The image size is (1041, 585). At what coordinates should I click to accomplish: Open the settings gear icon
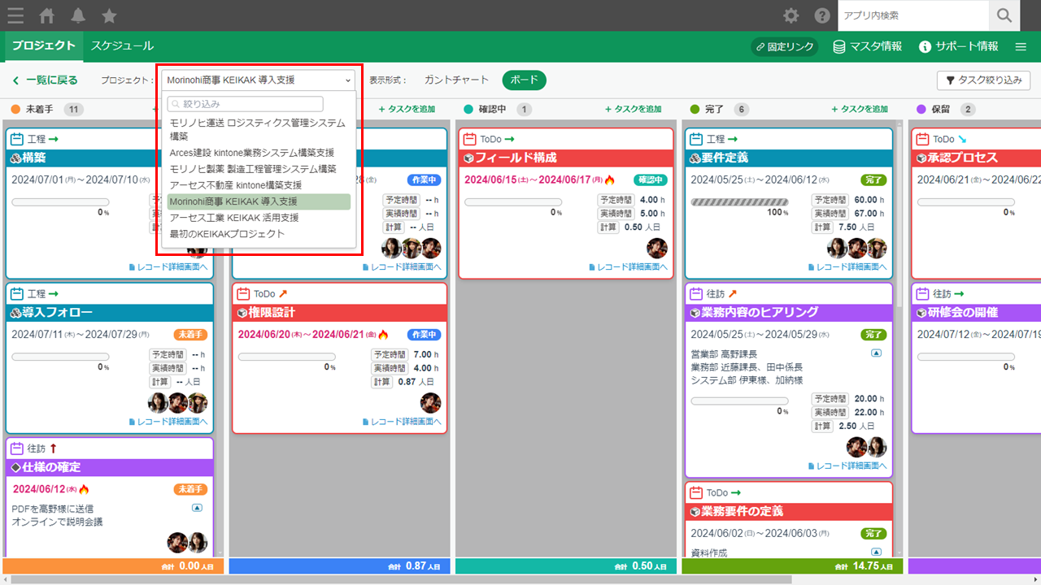coord(791,15)
